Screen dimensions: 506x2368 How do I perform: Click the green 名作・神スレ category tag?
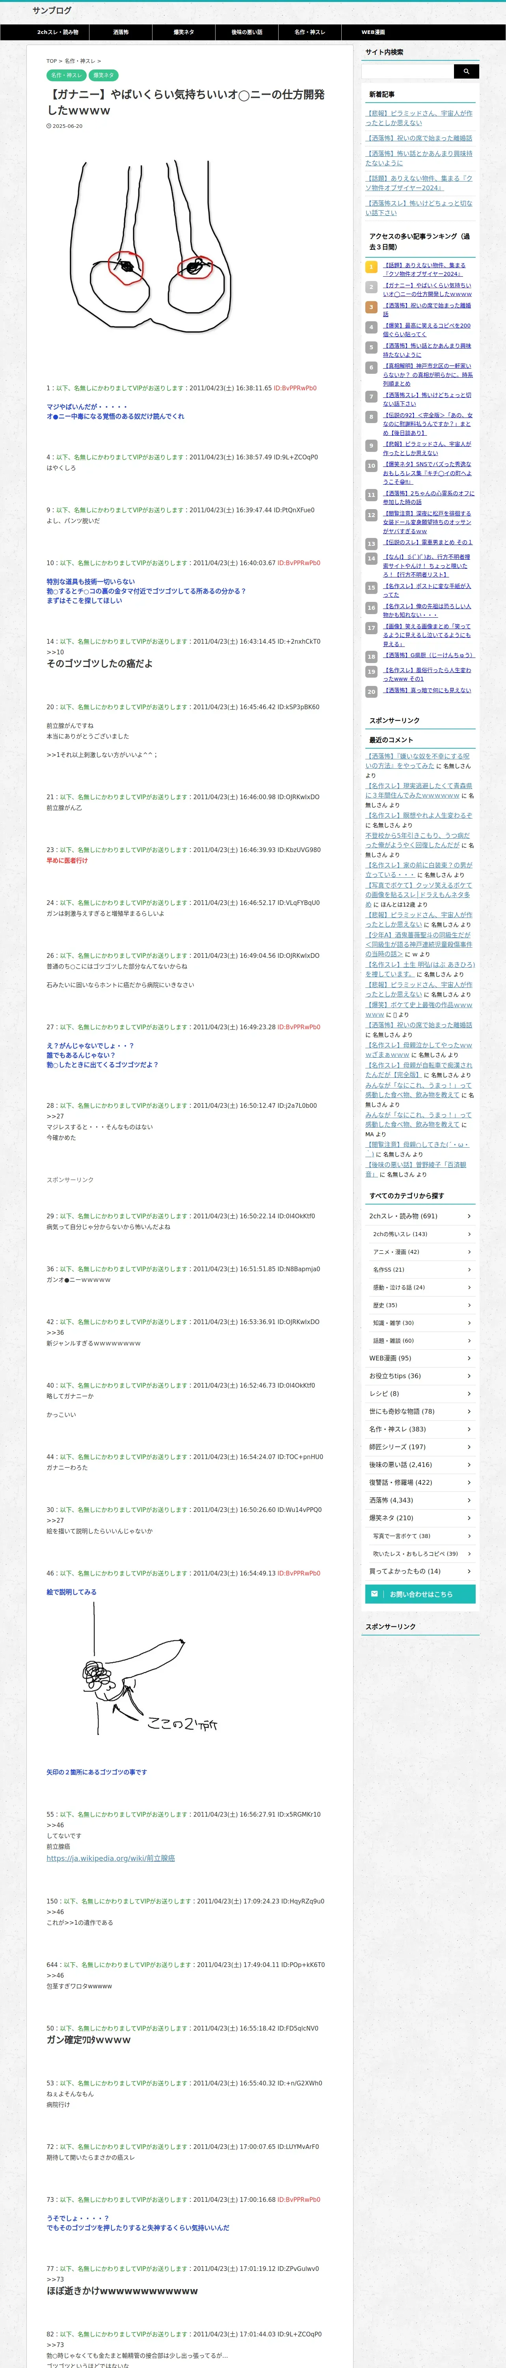(66, 75)
